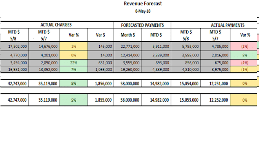This screenshot has width=259, height=141.
Task: Select the 'Revenue Forecast' title text
Action: click(143, 4)
